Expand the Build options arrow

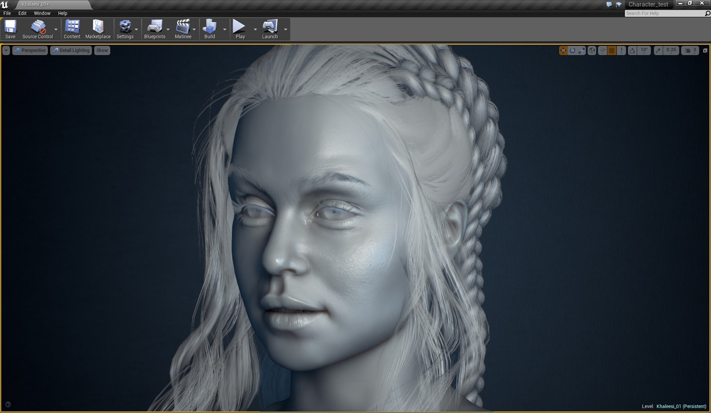224,29
